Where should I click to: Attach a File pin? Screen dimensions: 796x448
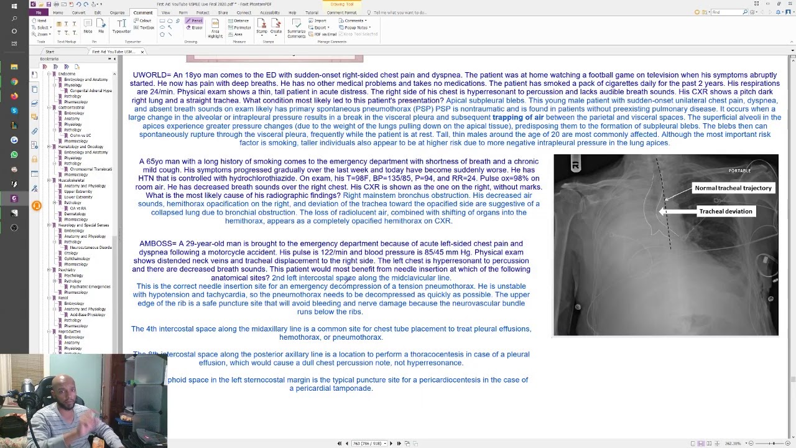pos(101,26)
